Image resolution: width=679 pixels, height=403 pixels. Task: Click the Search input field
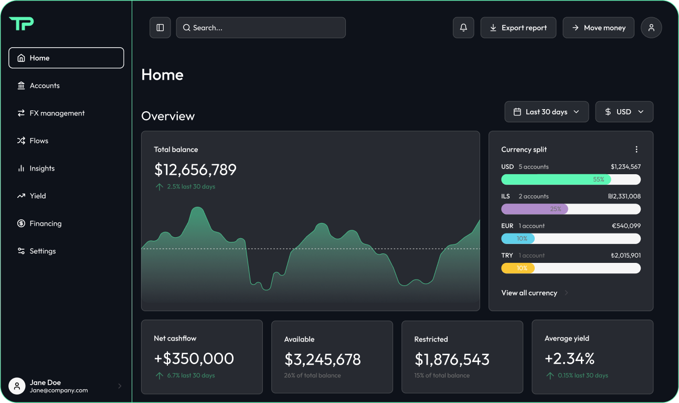[x=261, y=27]
